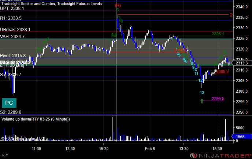Click the cyan count 13 label
The width and height of the screenshot is (252, 159).
click(x=202, y=93)
